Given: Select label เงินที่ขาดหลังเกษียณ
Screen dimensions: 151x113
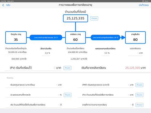Looking at the screenshot, I should (x=94, y=68).
